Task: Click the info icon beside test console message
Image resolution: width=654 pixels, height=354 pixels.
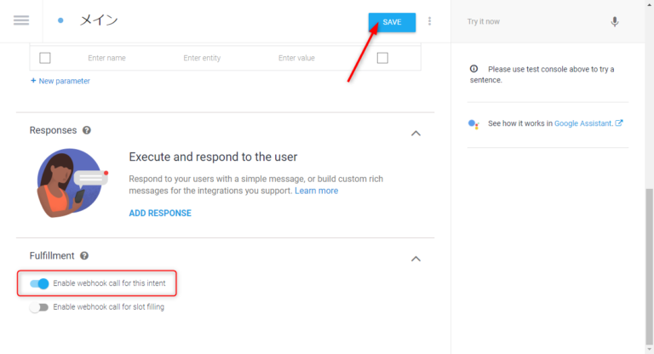Action: pos(473,69)
